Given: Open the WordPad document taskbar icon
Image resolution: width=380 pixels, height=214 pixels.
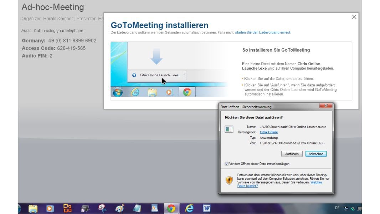Looking at the screenshot, I should coord(154,208).
